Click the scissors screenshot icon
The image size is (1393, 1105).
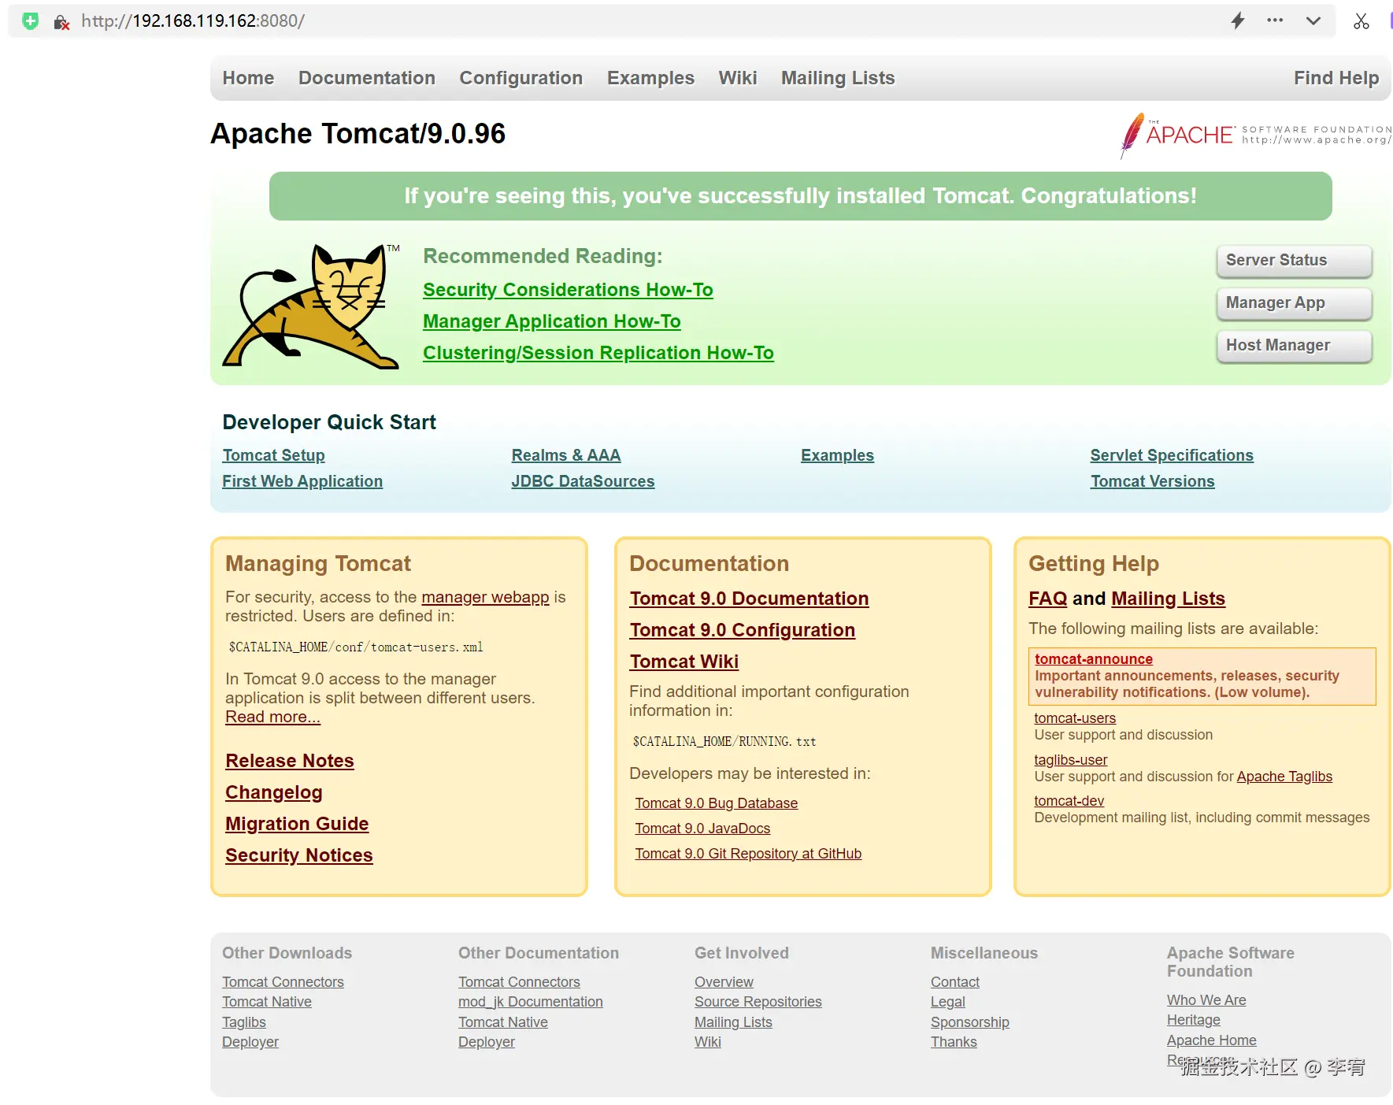pyautogui.click(x=1362, y=21)
